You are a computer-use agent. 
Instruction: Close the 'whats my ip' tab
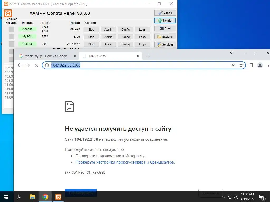[x=75, y=56]
